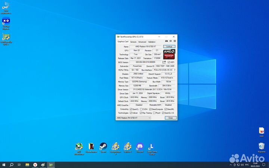This screenshot has width=269, height=168.
Task: Click the Die Size value 336 mm²
Action: [x=157, y=55]
